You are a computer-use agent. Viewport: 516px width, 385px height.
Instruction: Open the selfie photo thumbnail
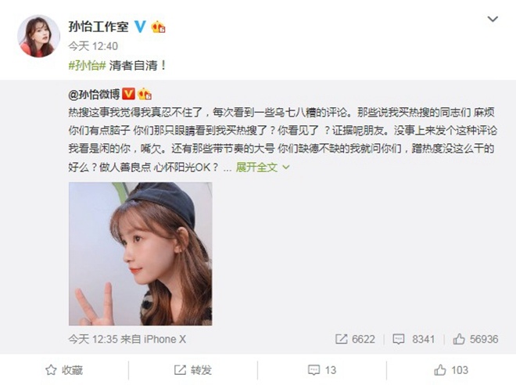click(141, 254)
